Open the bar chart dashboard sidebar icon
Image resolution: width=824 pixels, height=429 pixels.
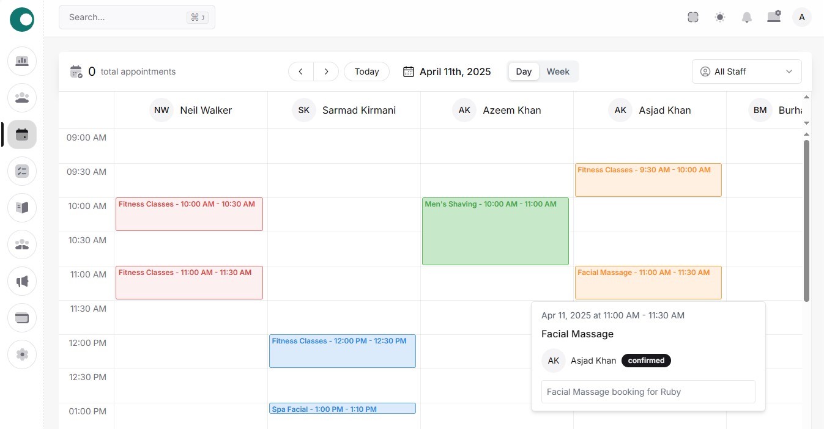pyautogui.click(x=22, y=61)
